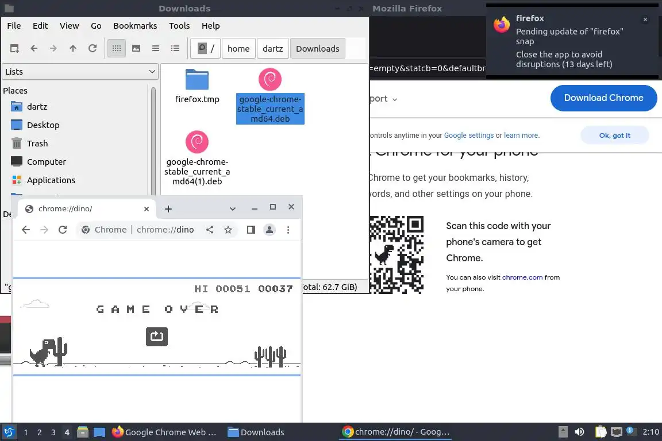This screenshot has height=441, width=662.
Task: Go back in Chrome
Action: pyautogui.click(x=26, y=230)
